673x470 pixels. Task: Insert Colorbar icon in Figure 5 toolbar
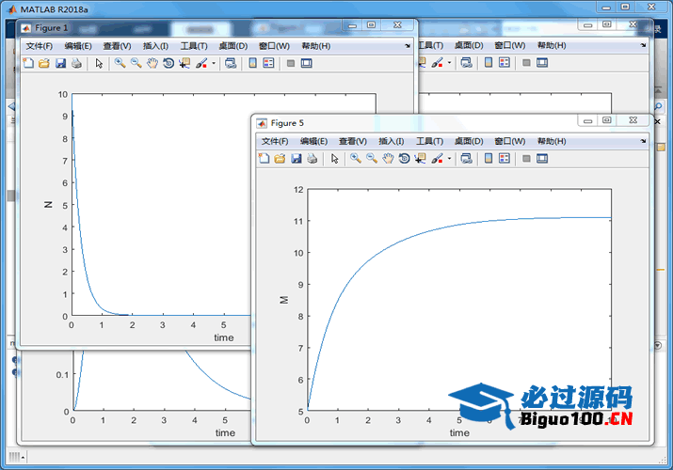(x=489, y=159)
